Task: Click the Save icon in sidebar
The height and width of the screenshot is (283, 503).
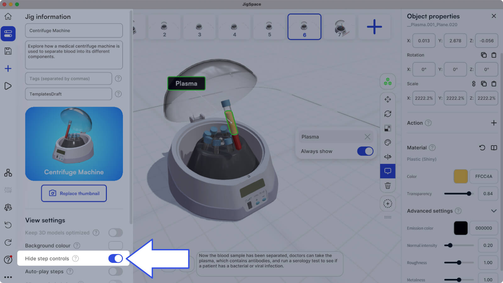Action: point(8,51)
